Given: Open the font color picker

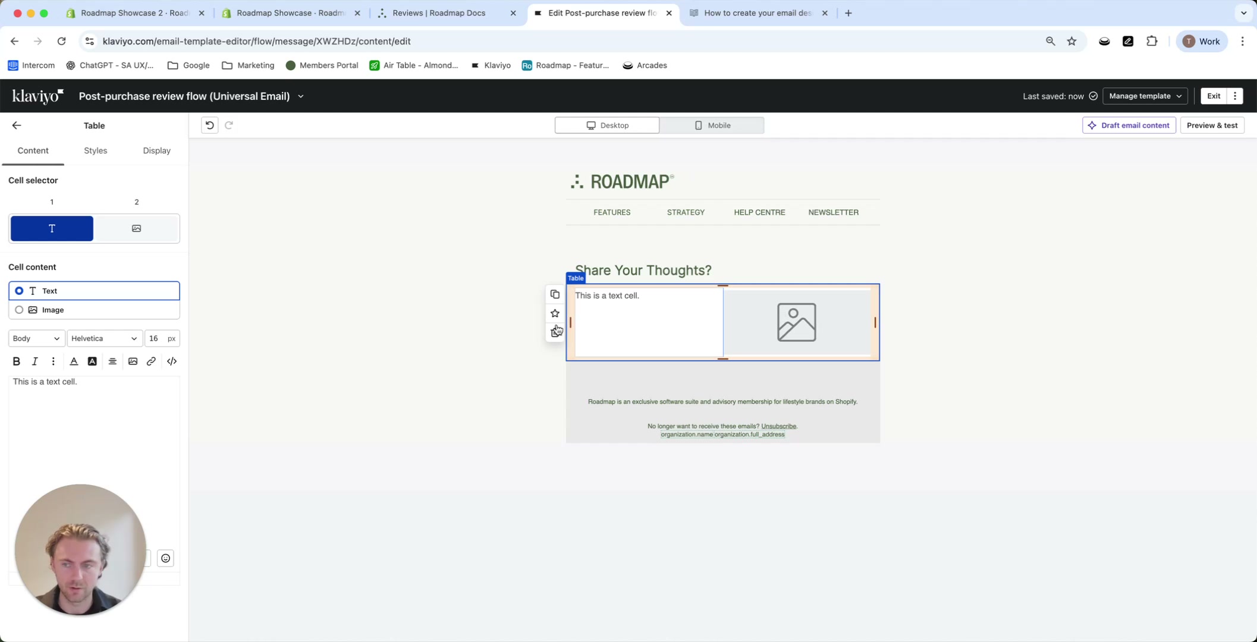Looking at the screenshot, I should pos(74,361).
